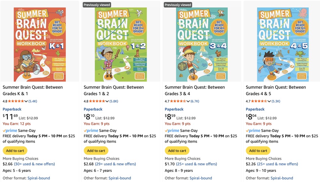The width and height of the screenshot is (320, 182).
Task: Select Paperback format for Grades 4 & 5
Action: pyautogui.click(x=255, y=109)
